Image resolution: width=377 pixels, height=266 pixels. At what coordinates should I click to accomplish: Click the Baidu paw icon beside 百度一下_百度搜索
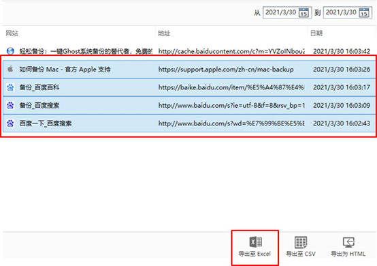[x=10, y=123]
